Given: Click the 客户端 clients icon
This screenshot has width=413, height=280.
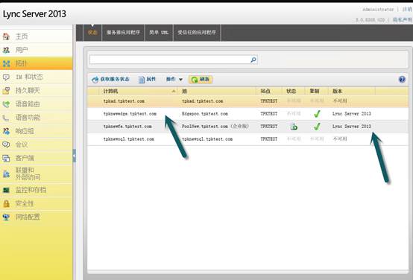Looking at the screenshot, I should click(6, 158).
